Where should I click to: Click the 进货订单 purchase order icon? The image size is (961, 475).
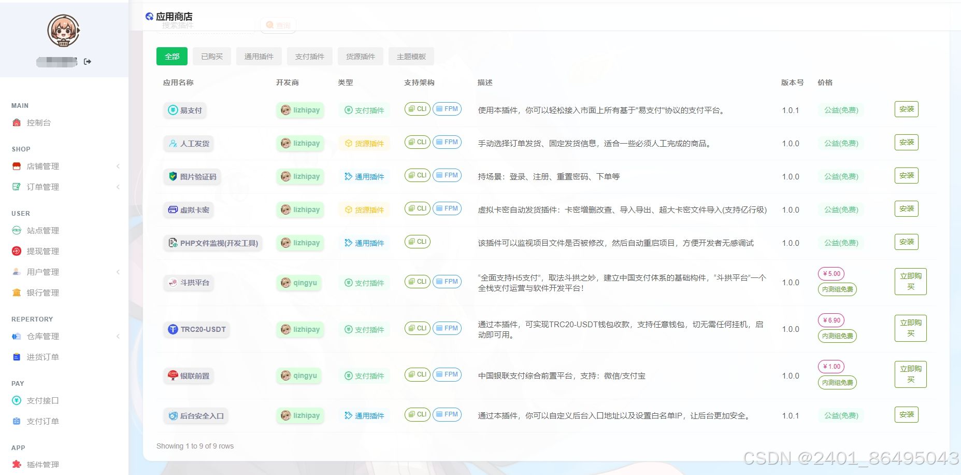[x=16, y=357]
